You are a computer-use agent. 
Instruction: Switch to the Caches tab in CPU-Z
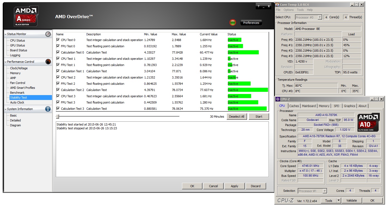pos(294,106)
